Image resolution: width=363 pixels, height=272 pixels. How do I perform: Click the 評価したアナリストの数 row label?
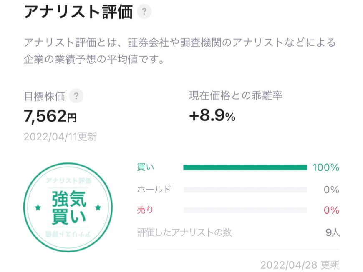point(184,232)
